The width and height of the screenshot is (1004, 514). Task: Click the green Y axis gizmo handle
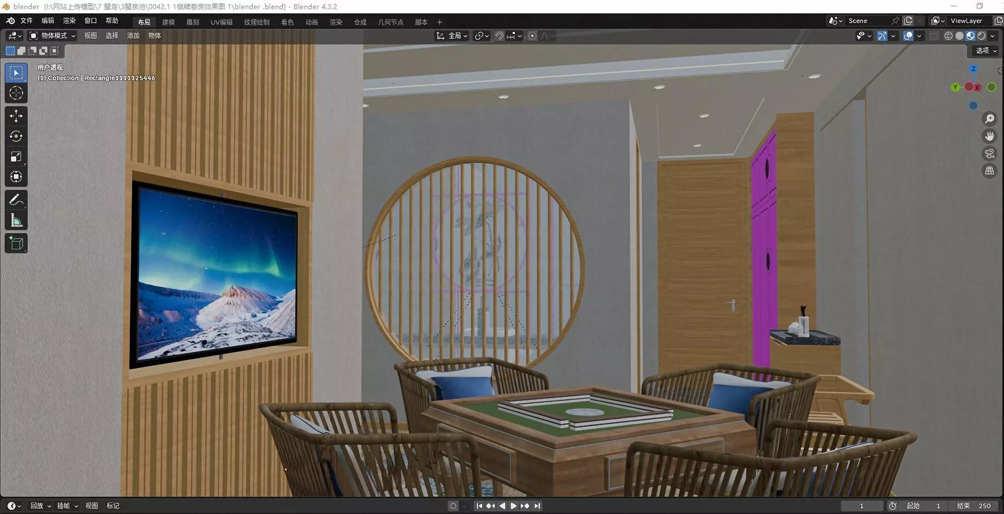(x=955, y=87)
